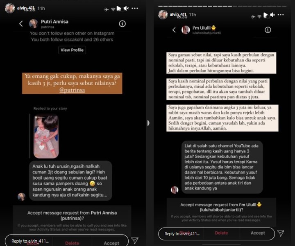Open the @putrinsa mention link
The height and width of the screenshot is (246, 295).
(72, 90)
